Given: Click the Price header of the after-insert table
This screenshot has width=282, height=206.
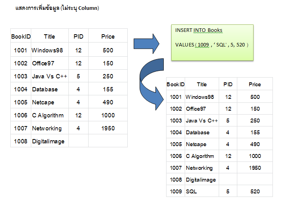Looking at the screenshot, I should click(x=255, y=84).
